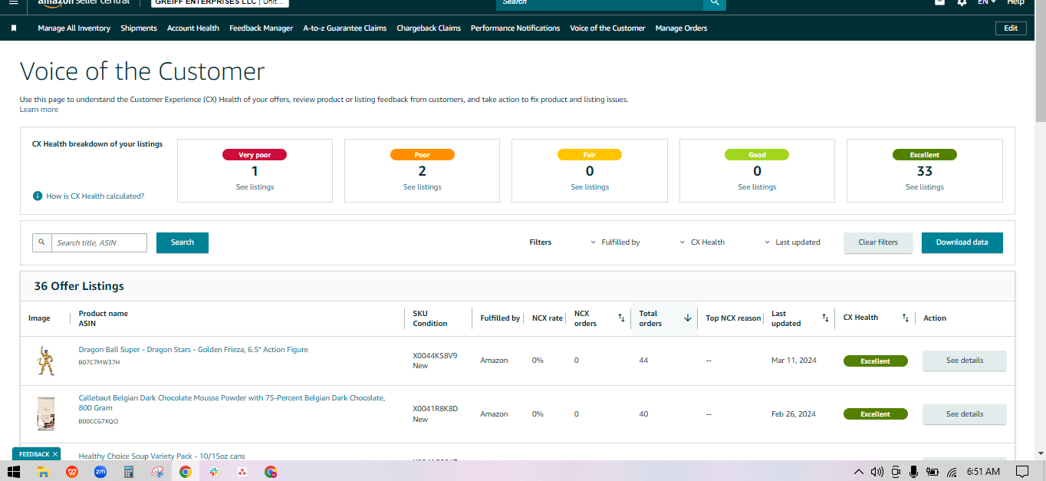Sort NCX orders column arrows
Viewport: 1046px width, 481px height.
621,318
